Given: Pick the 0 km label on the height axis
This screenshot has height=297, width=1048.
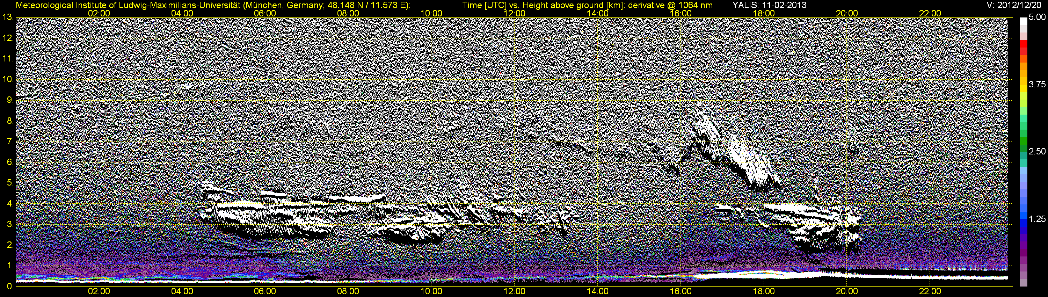Looking at the screenshot, I should tap(10, 287).
